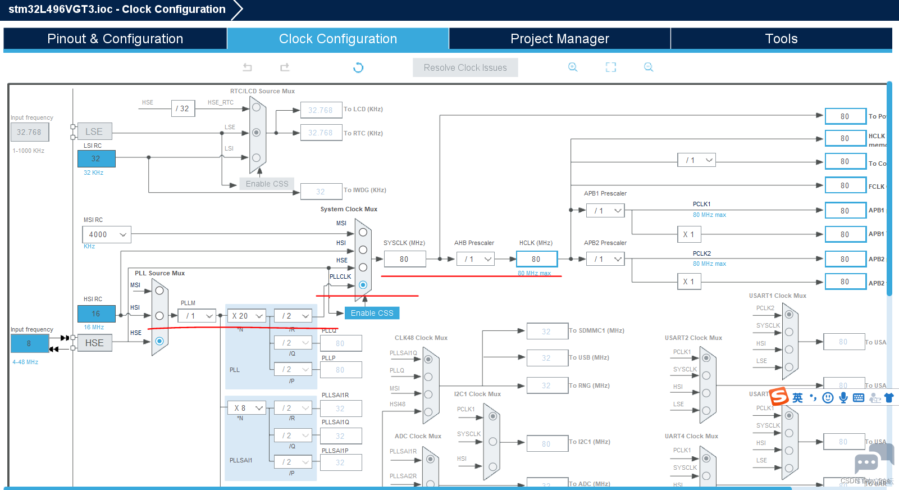Select SYSCLK in I2C1 Clock Mux
The width and height of the screenshot is (899, 490).
492,442
